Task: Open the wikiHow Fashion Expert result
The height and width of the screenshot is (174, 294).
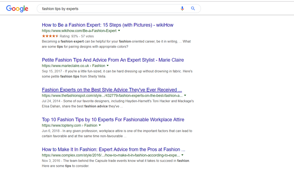Action: click(107, 25)
